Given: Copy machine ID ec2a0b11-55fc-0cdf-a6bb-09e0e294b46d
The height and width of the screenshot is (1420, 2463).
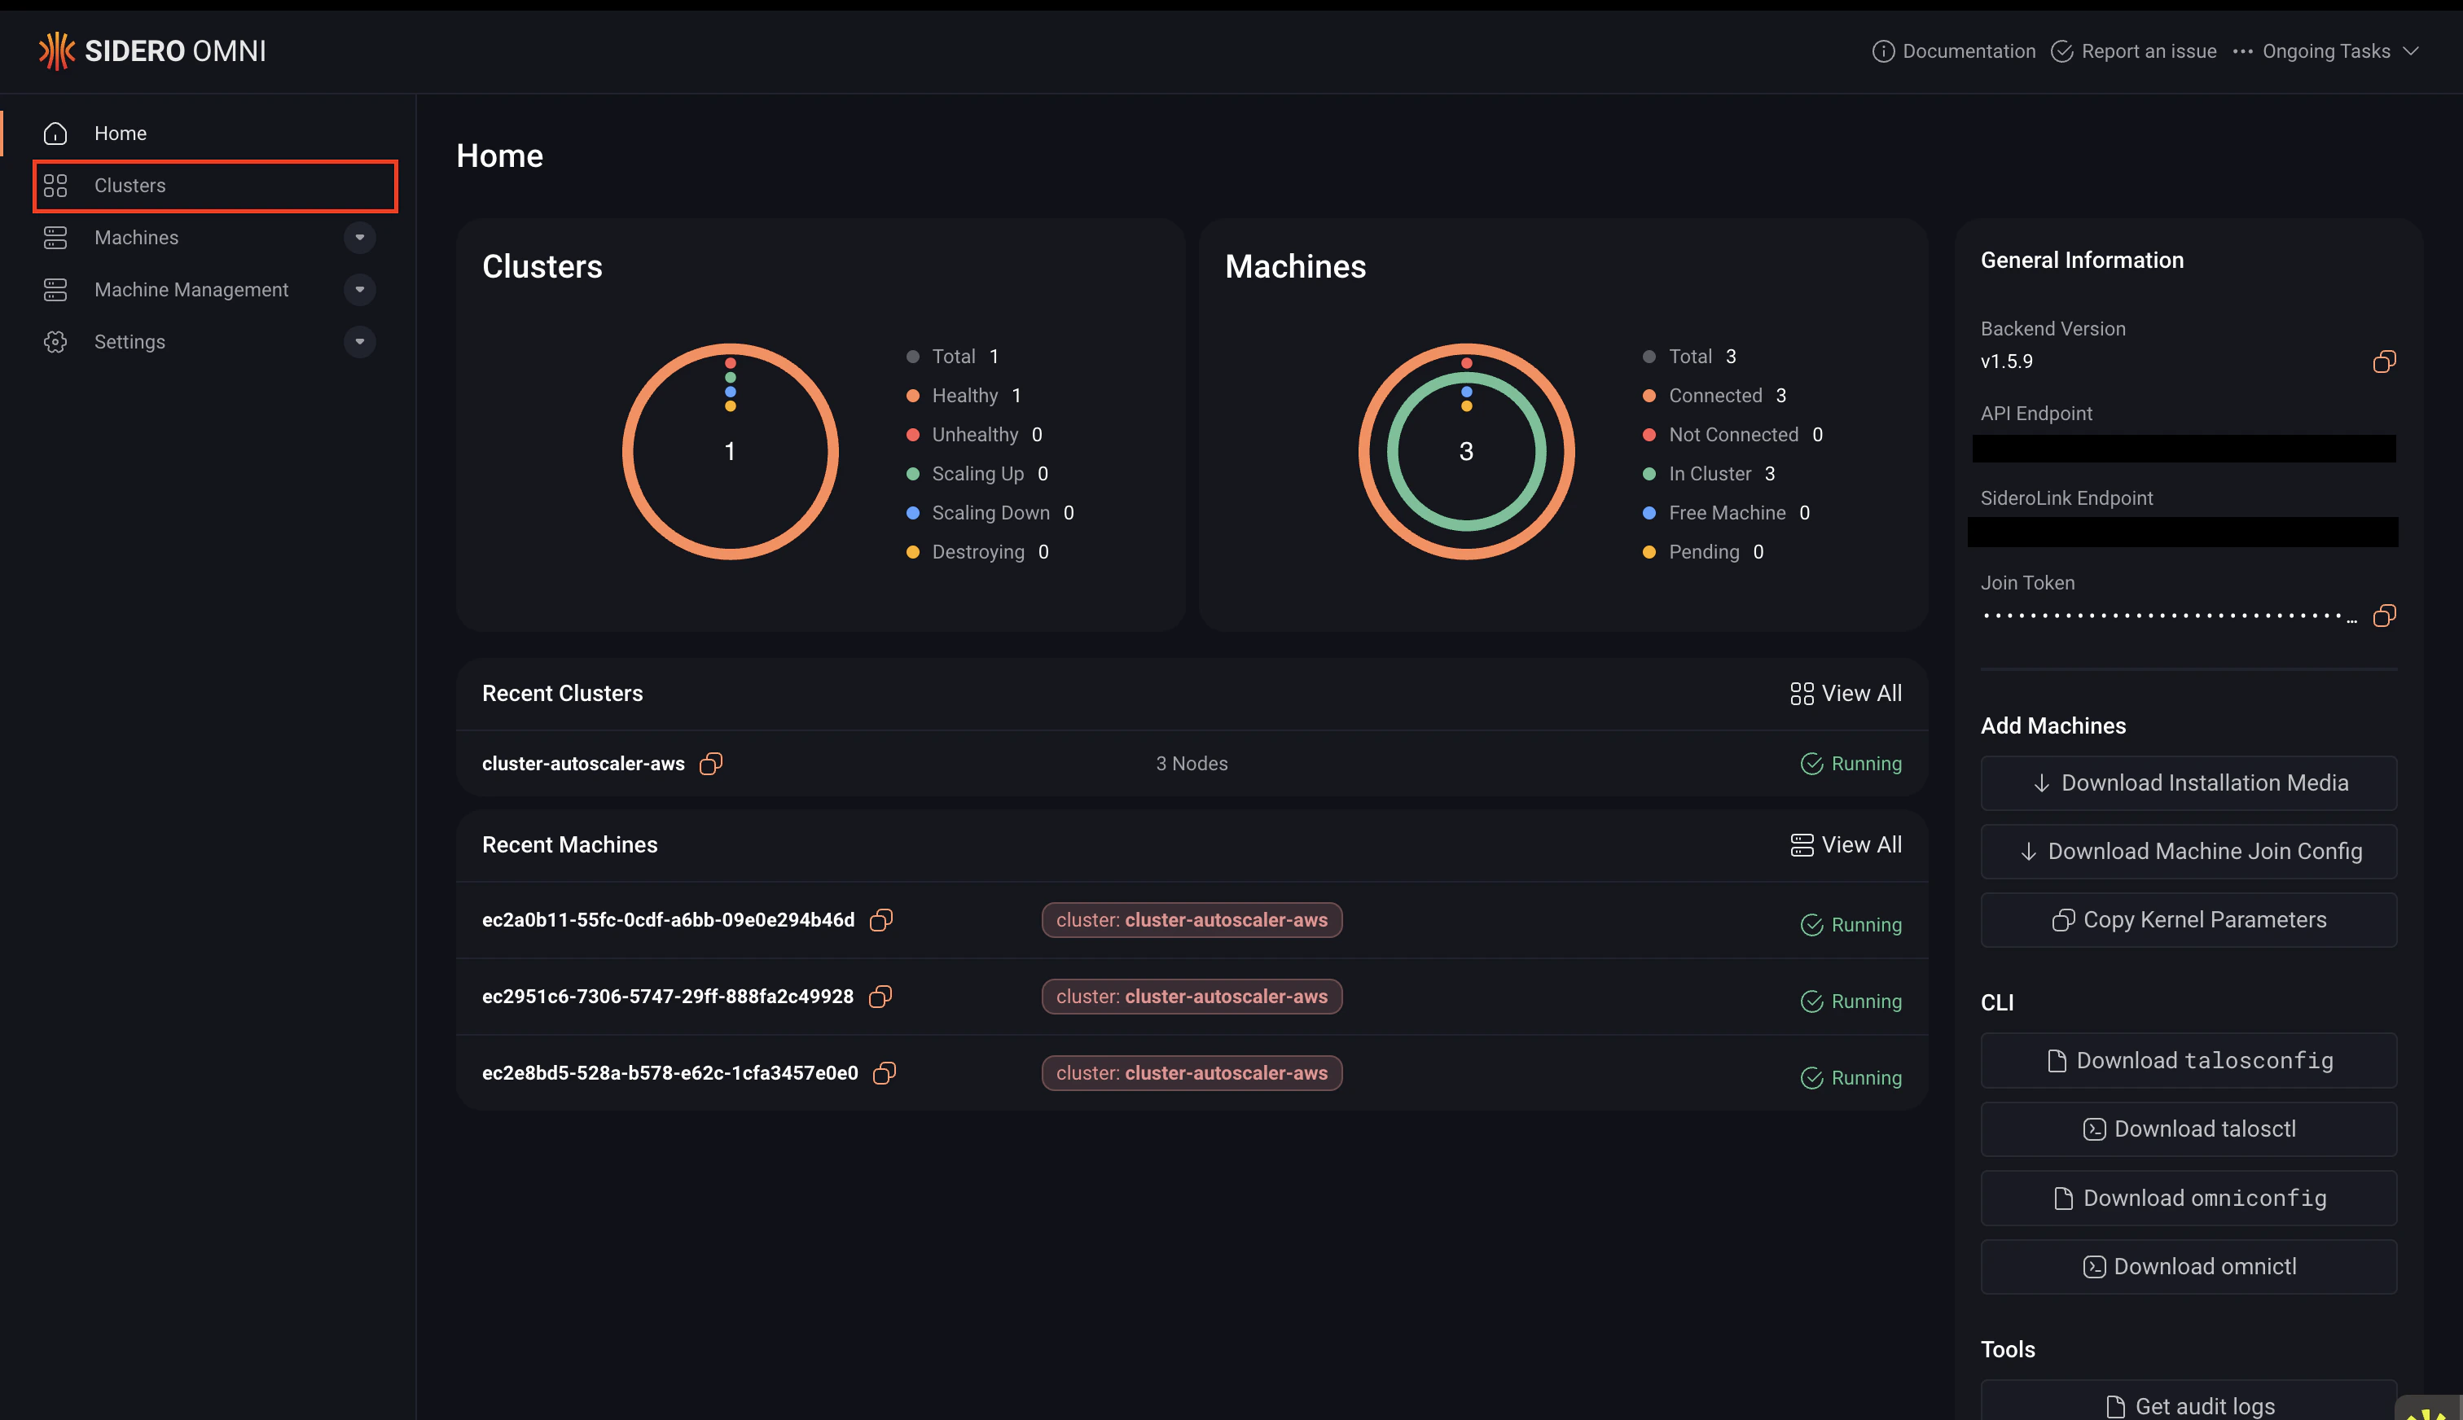Looking at the screenshot, I should click(880, 920).
